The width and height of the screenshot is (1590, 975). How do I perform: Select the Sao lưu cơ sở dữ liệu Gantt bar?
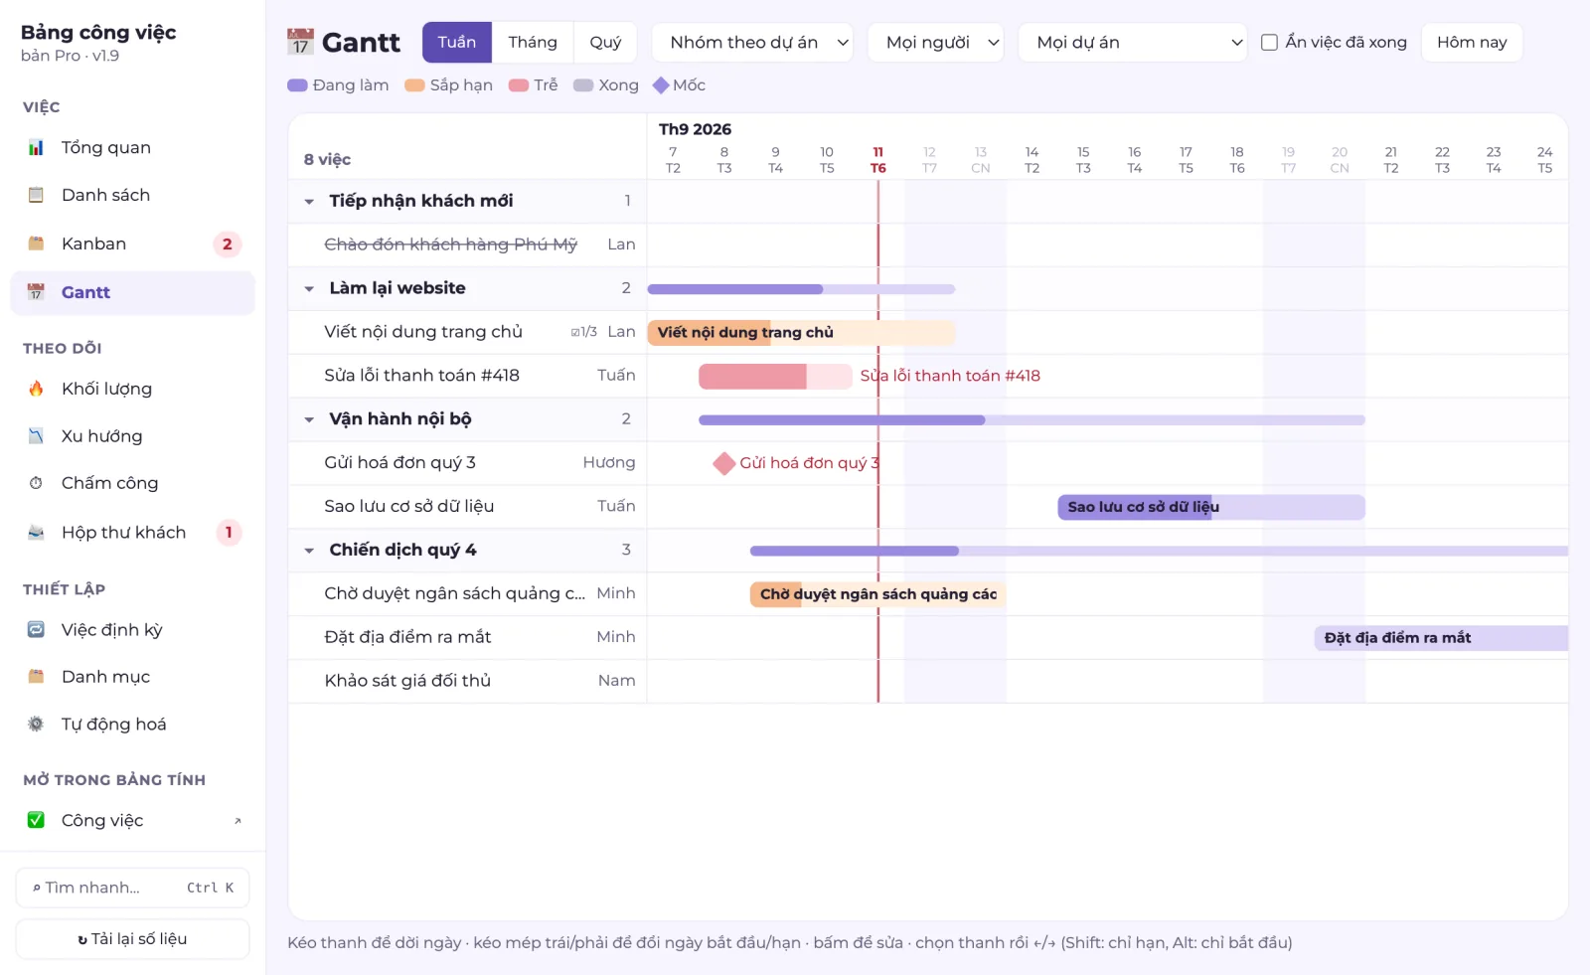click(1211, 507)
